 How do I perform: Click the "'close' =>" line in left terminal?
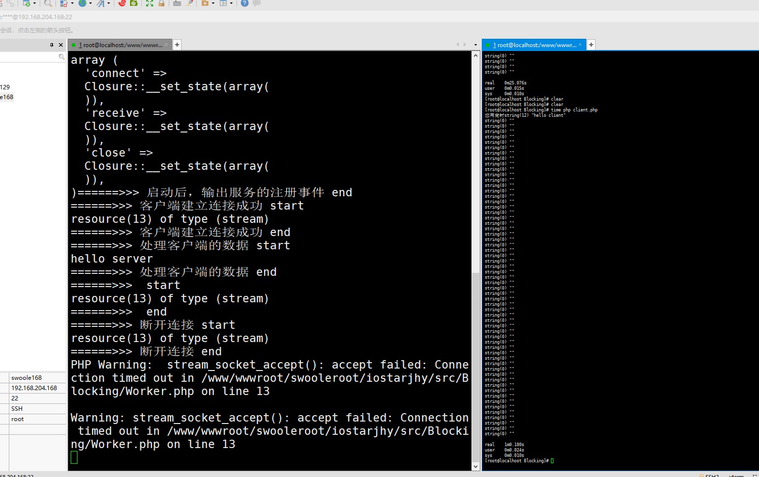(x=119, y=153)
